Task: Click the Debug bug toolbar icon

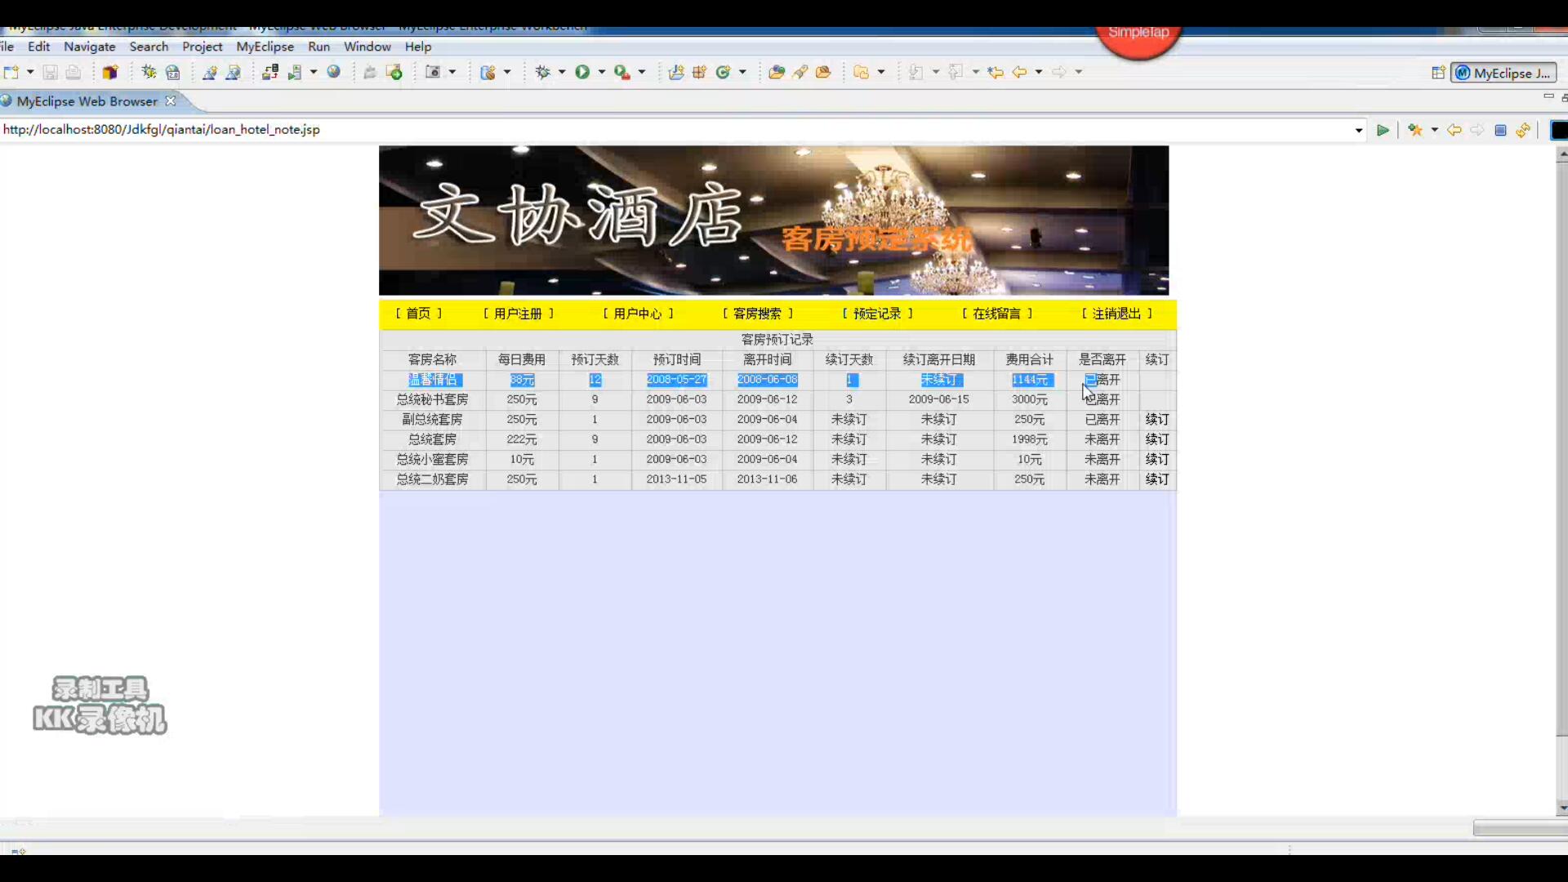Action: [x=542, y=72]
